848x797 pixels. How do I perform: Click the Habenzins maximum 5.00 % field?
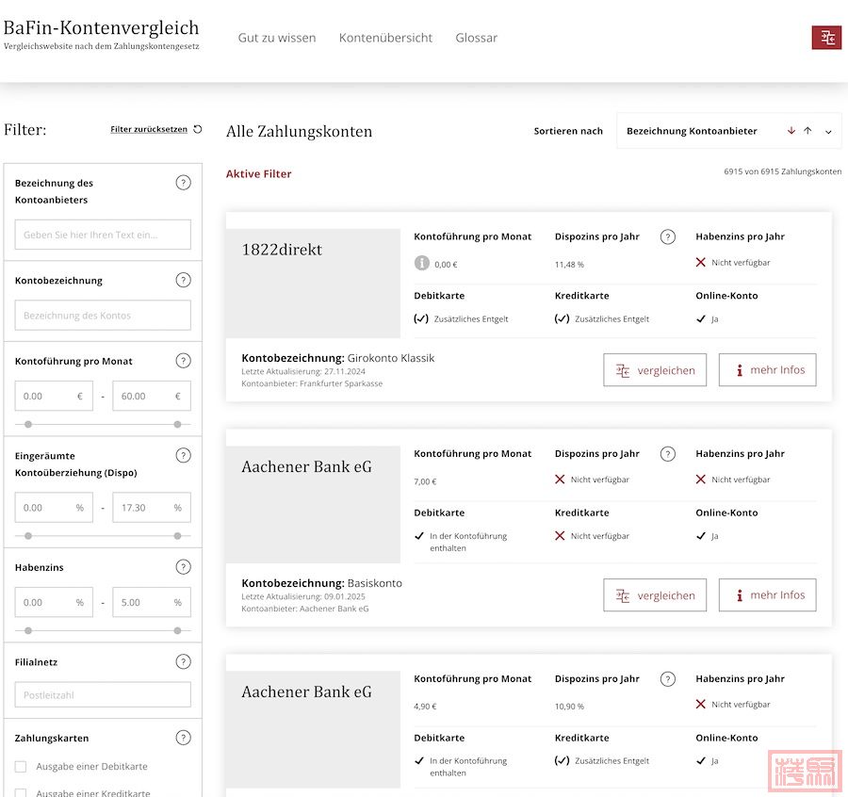[152, 602]
